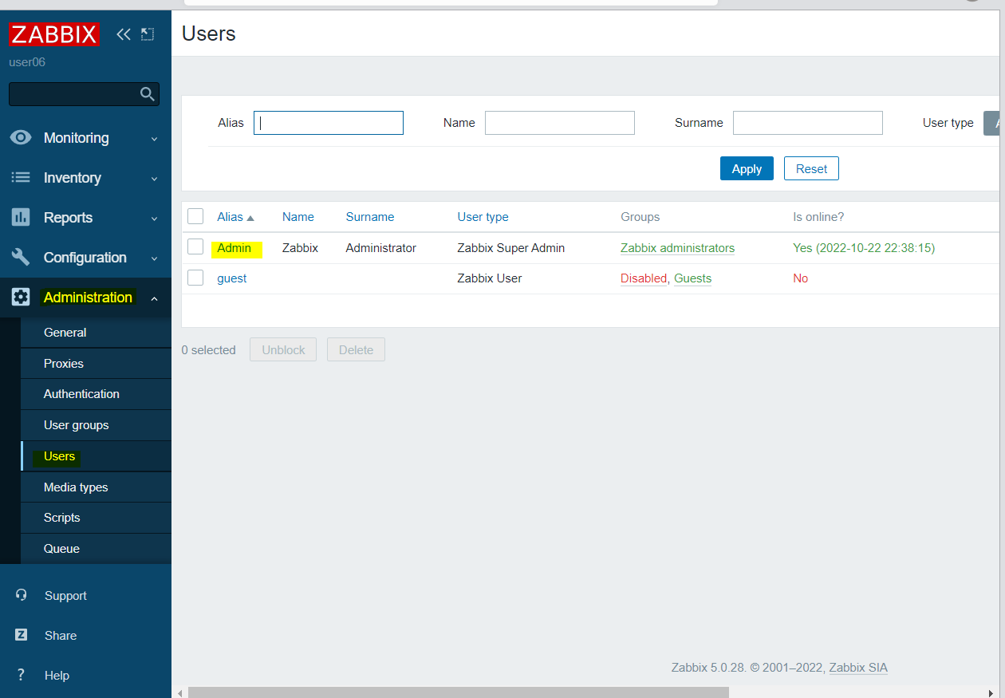Click the Inventory list icon
Viewport: 1005px width, 698px height.
(21, 177)
